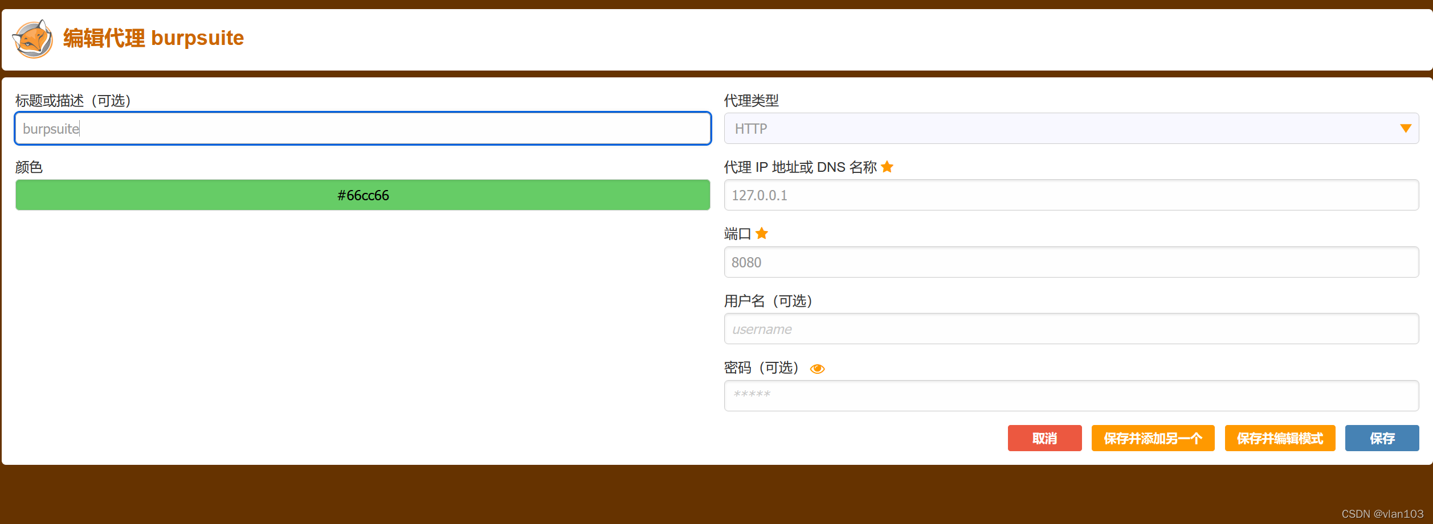Click the proxy IP field showing 127.0.0.1

pos(1071,195)
